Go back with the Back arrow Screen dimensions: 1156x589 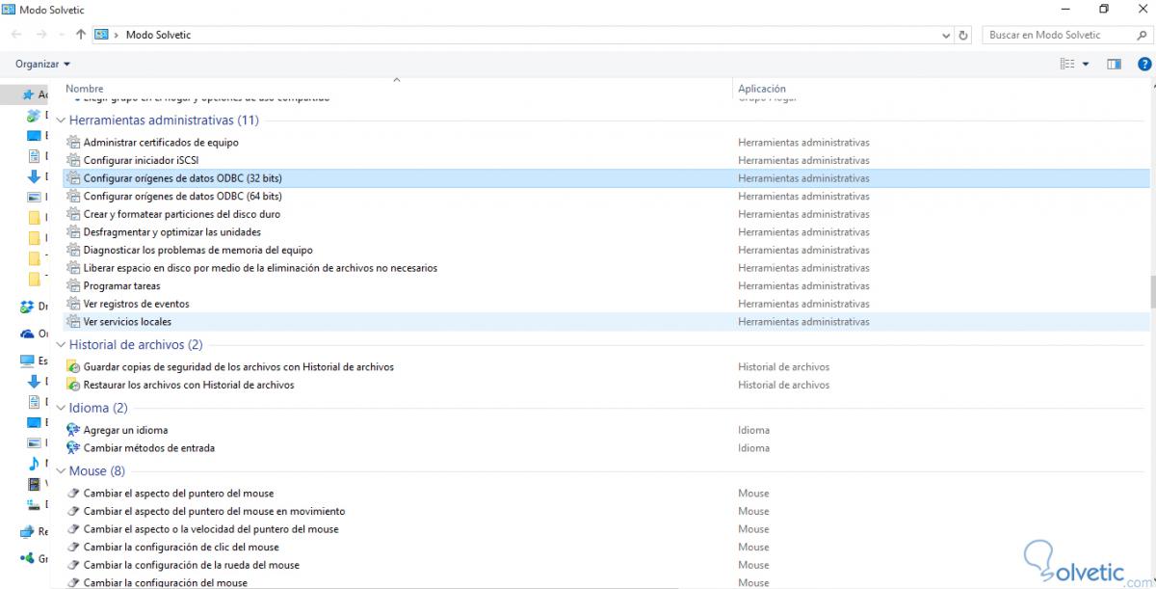(18, 35)
